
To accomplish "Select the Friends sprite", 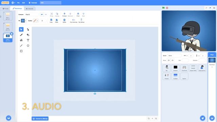I will pyautogui.click(x=166, y=76).
